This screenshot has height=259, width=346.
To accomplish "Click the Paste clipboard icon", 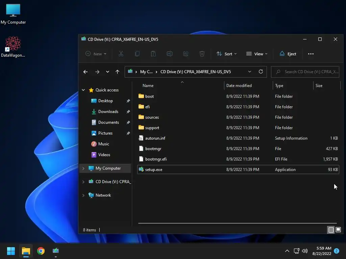I will pyautogui.click(x=153, y=54).
